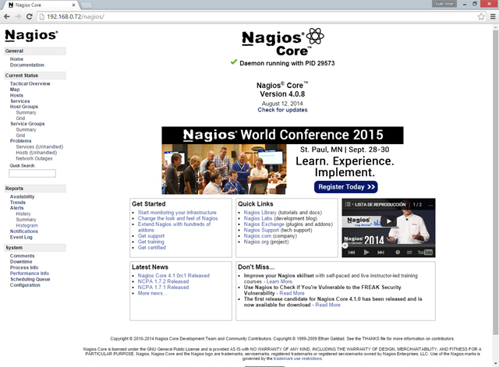Click the browser forward arrow

pos(18,16)
